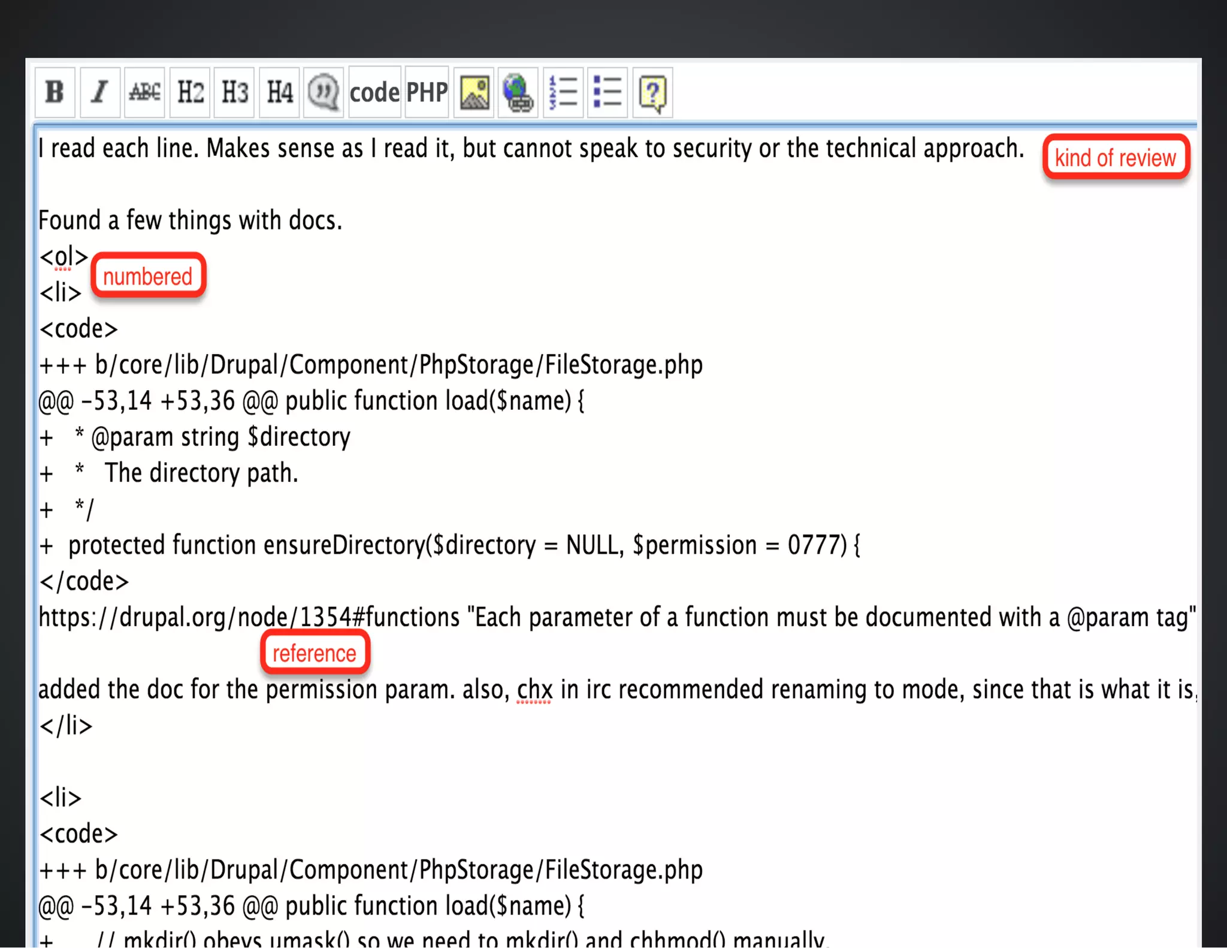Click the 'kind of review' annotation label
This screenshot has width=1227, height=948.
tap(1116, 158)
